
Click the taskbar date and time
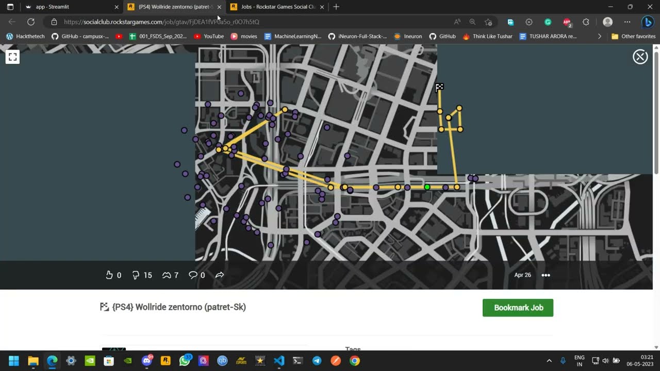[640, 361]
